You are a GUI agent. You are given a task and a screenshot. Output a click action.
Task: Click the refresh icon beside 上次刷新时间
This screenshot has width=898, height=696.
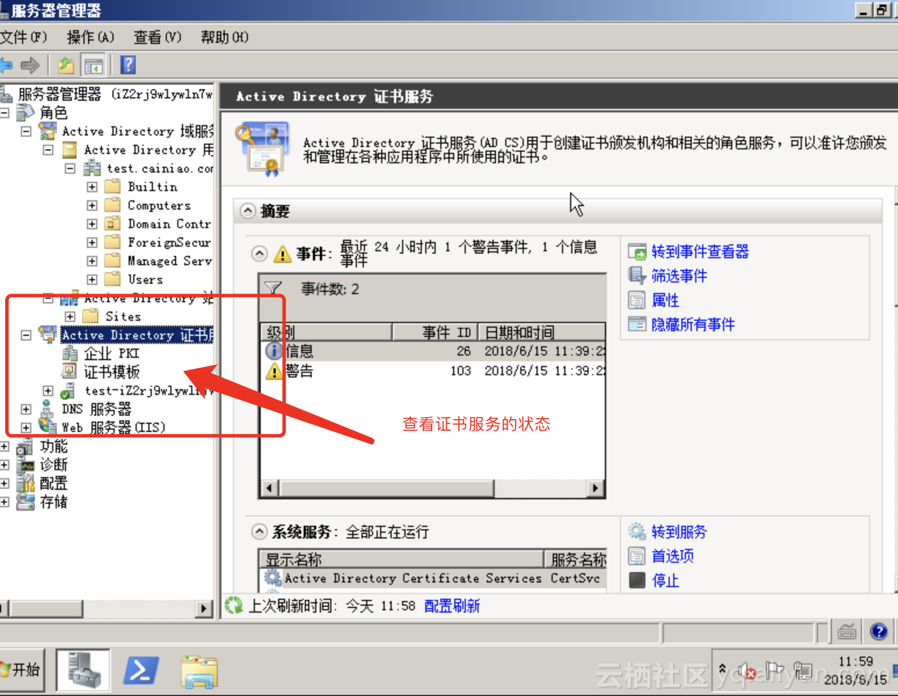click(233, 606)
